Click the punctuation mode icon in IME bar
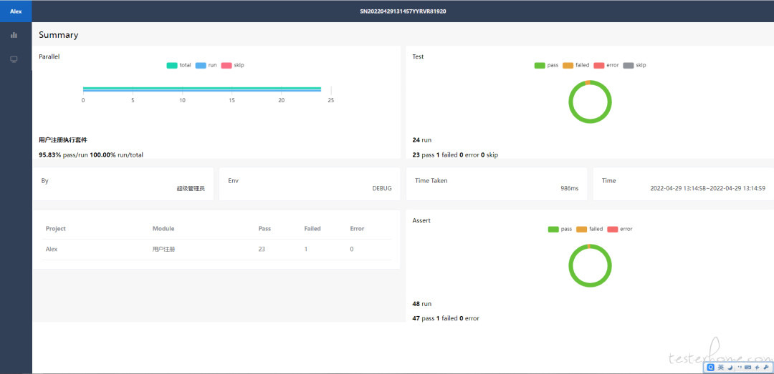Viewport: 774px width, 374px height. pos(740,367)
